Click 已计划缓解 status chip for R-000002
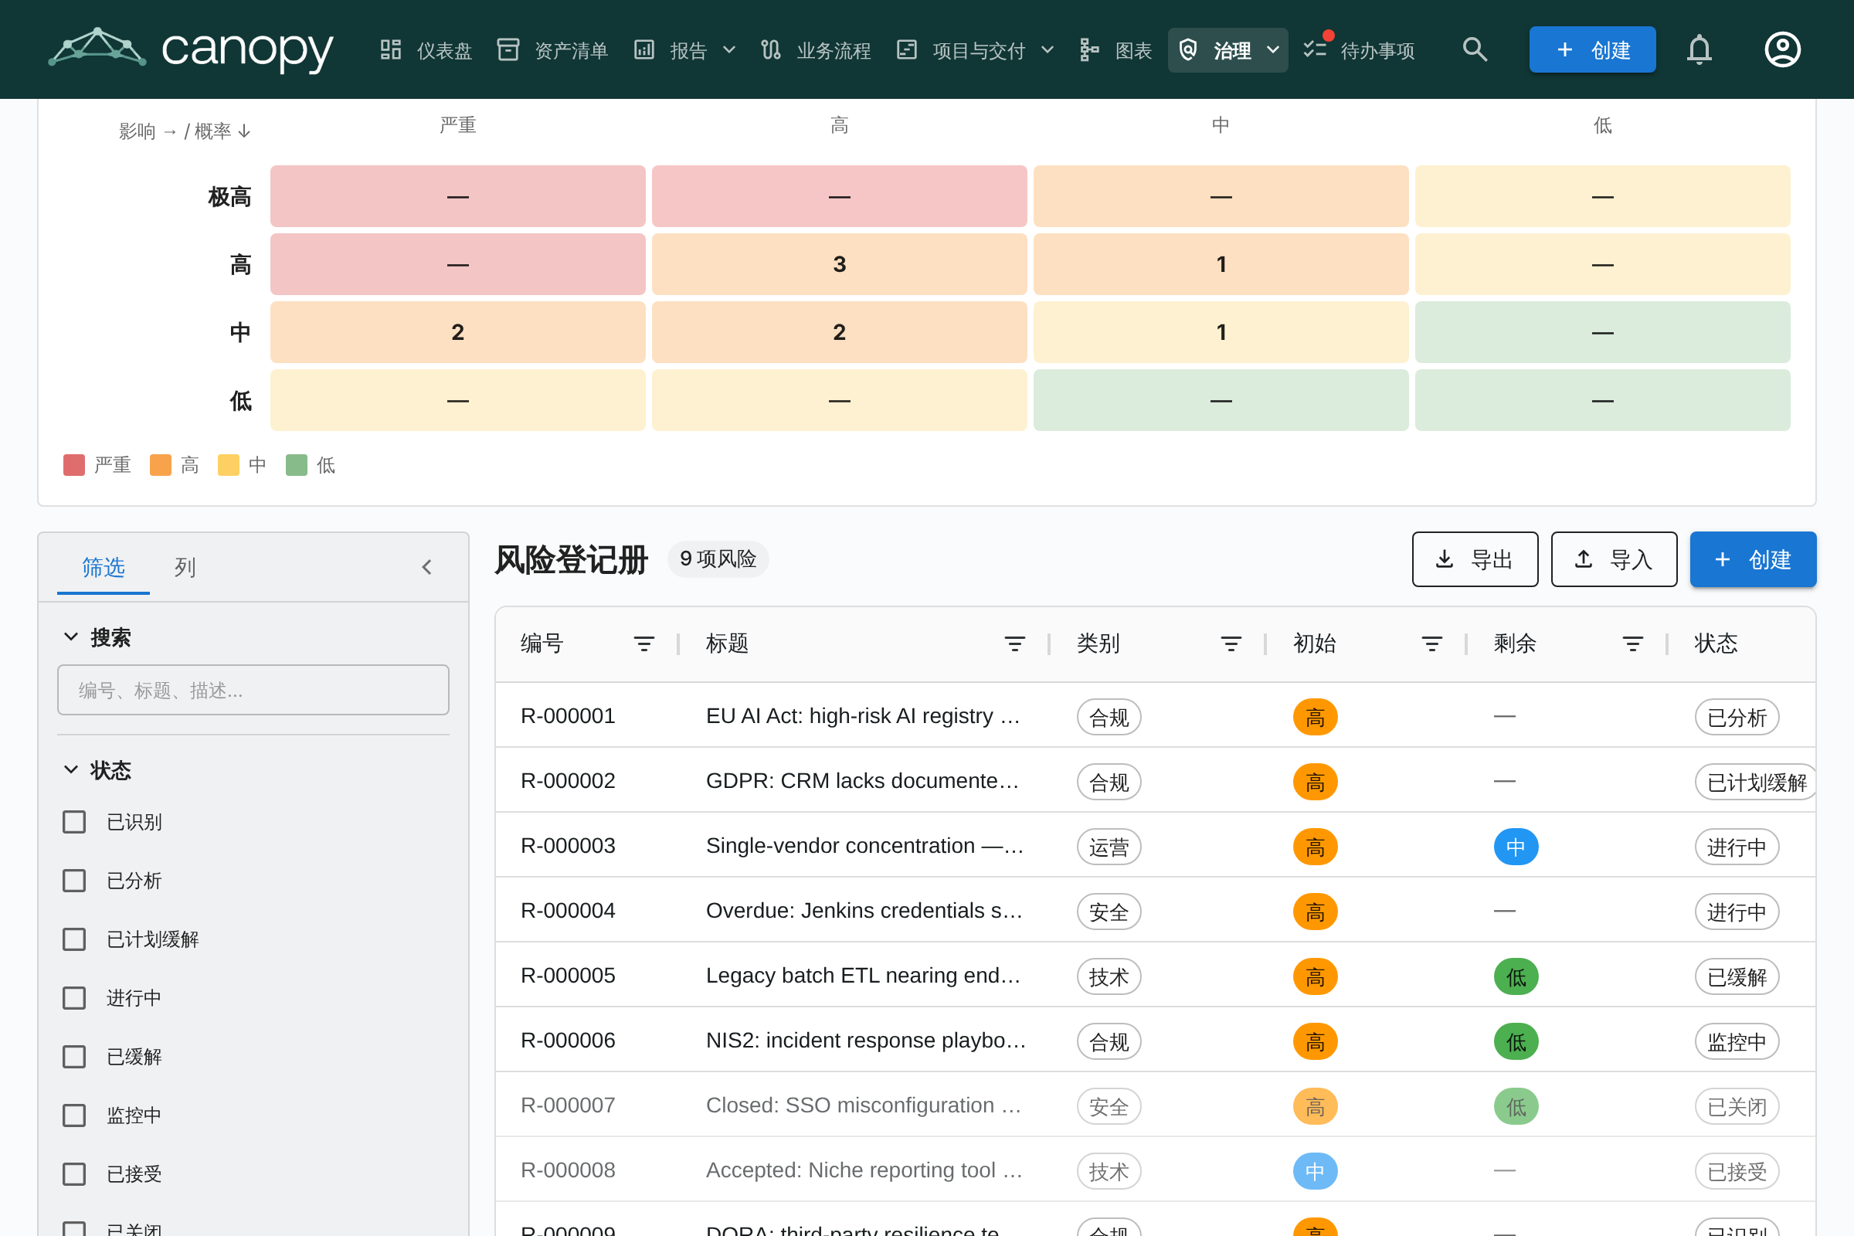Image resolution: width=1854 pixels, height=1236 pixels. pos(1756,782)
